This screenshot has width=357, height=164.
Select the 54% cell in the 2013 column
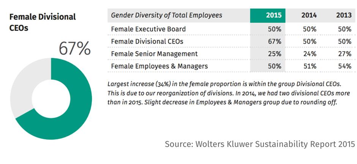click(344, 66)
